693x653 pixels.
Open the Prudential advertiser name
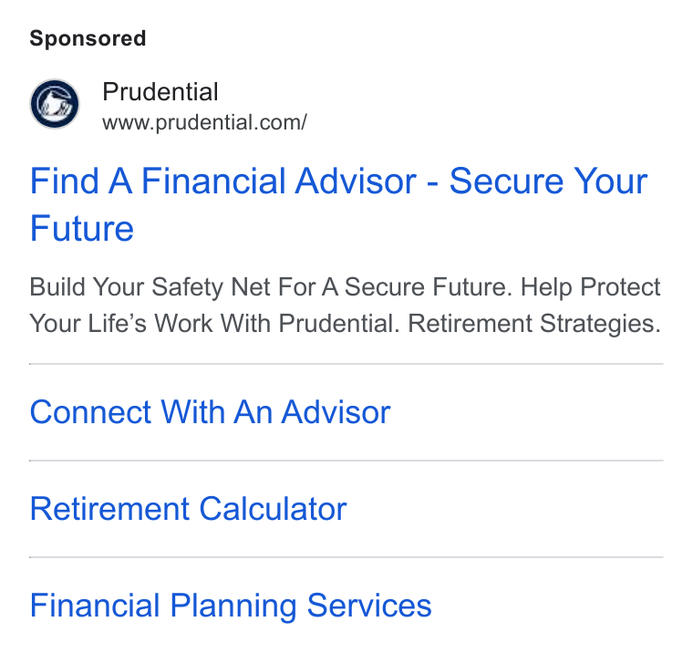pyautogui.click(x=160, y=92)
